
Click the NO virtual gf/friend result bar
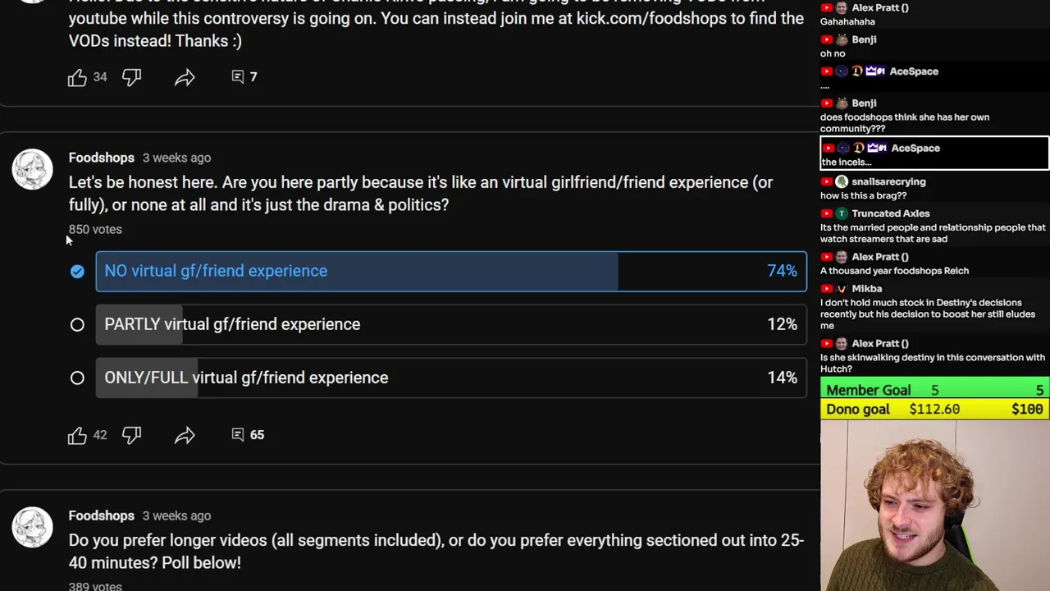click(451, 272)
